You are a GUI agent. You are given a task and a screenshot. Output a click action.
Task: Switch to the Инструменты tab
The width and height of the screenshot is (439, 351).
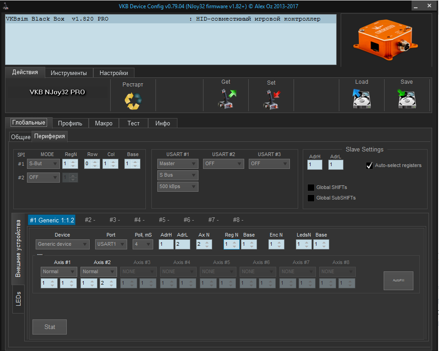(x=69, y=73)
